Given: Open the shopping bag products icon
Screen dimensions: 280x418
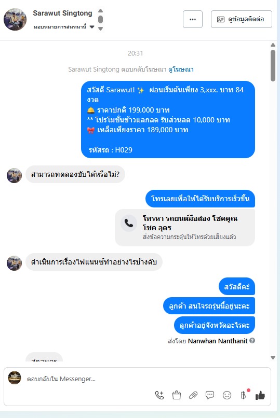Looking at the screenshot, I should [x=177, y=395].
